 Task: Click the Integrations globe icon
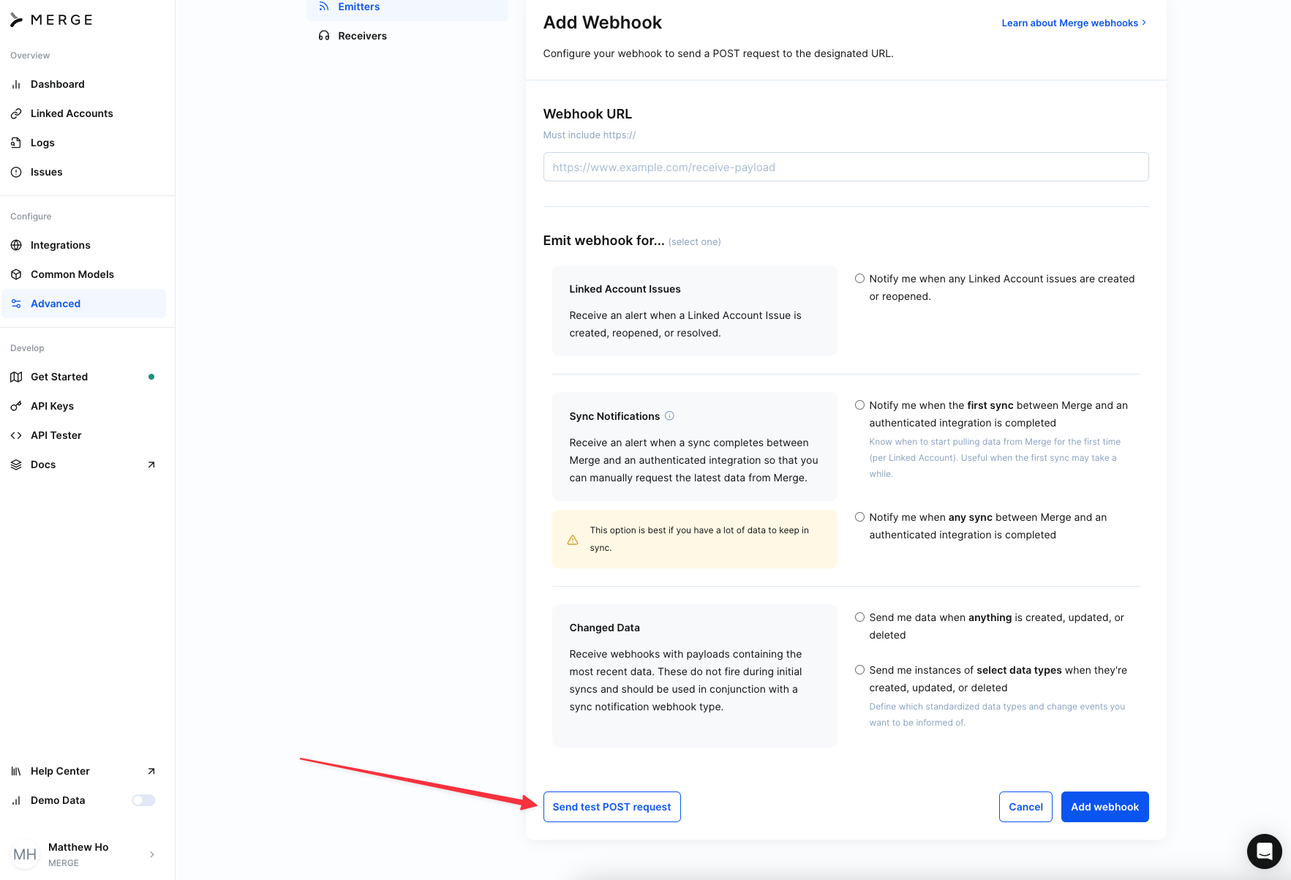click(16, 245)
